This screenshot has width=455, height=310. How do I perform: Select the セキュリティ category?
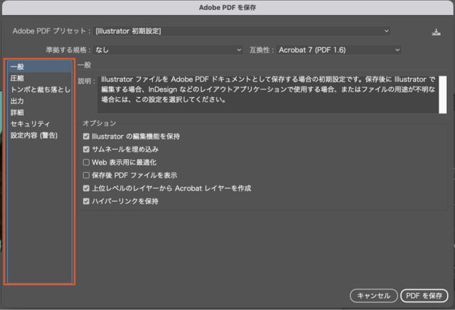40,124
